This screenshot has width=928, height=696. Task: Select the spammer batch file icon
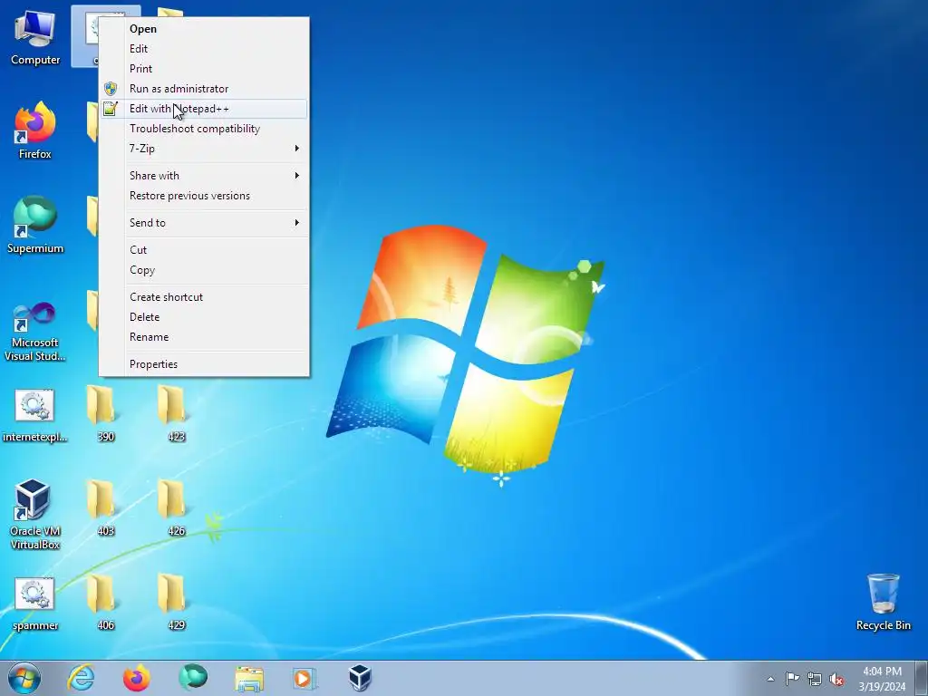coord(35,604)
